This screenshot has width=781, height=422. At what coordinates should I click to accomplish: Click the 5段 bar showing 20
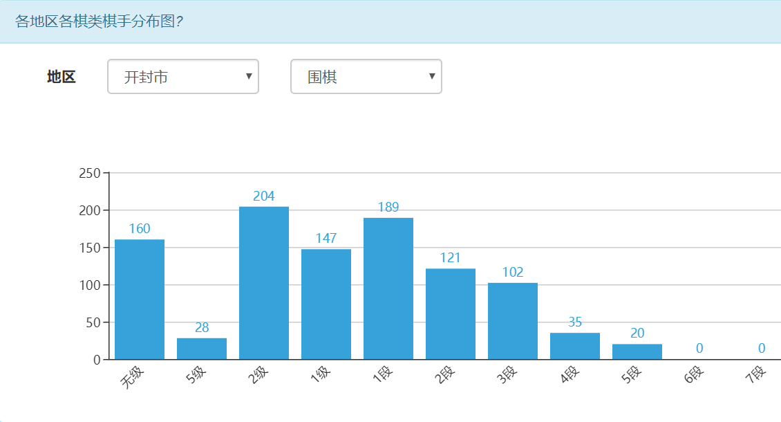click(637, 351)
